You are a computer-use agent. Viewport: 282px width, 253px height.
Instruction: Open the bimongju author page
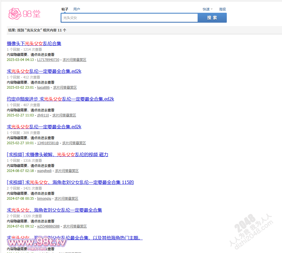[44, 199]
